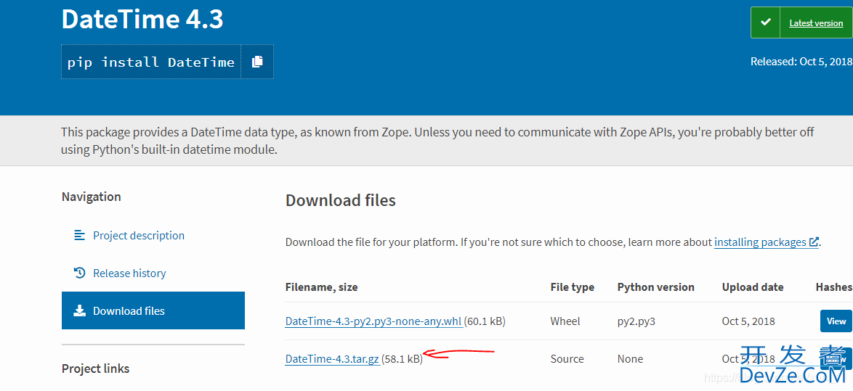
Task: Click the Filename, size column header
Action: pos(321,287)
